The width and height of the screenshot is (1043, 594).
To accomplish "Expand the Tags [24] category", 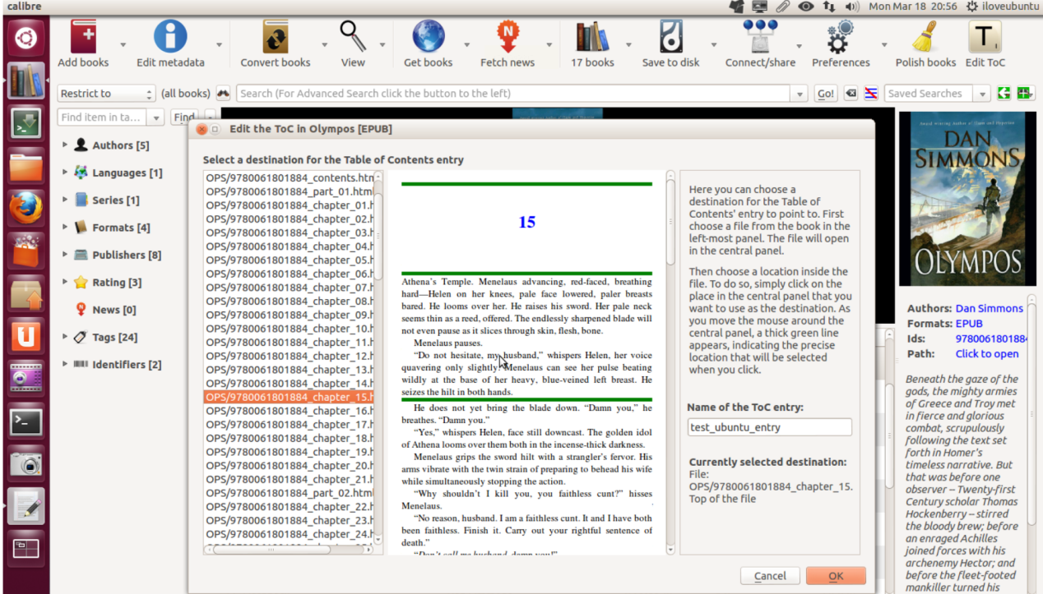I will (65, 337).
